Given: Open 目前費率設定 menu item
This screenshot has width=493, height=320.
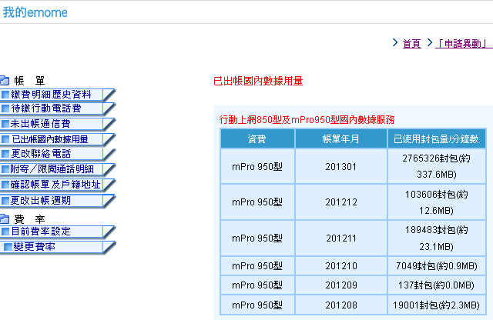Looking at the screenshot, I should (58, 232).
